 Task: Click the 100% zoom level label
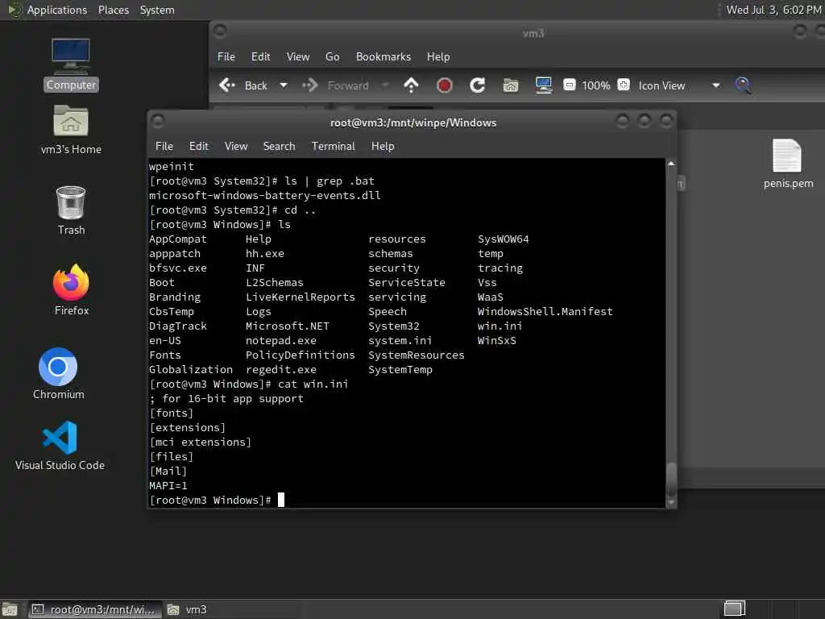pyautogui.click(x=595, y=85)
